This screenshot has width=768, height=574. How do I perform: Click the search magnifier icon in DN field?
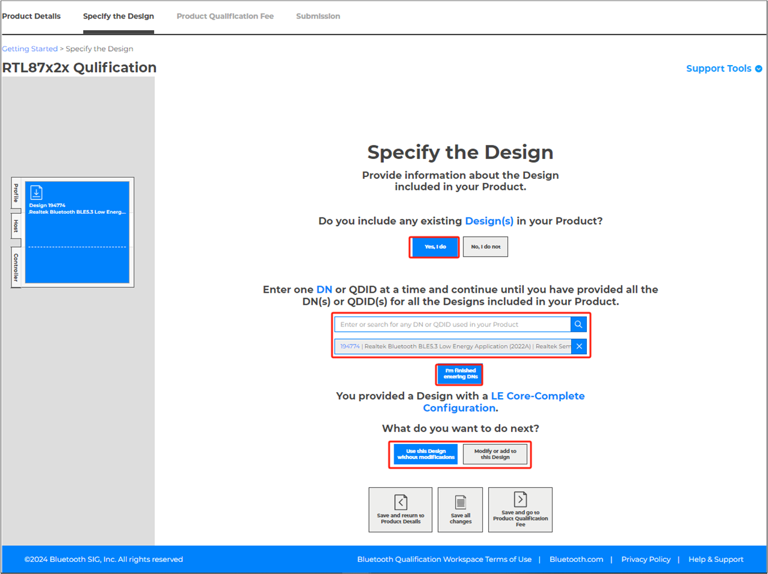coord(578,324)
